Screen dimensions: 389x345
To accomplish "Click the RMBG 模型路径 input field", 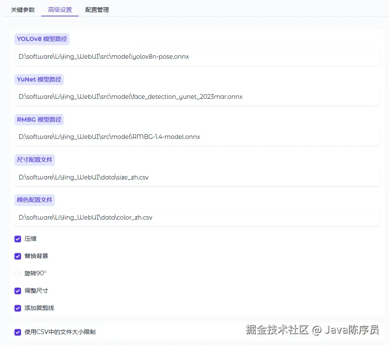I will (197, 137).
